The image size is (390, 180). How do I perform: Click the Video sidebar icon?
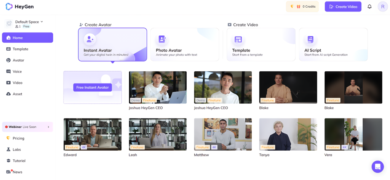coord(8,83)
